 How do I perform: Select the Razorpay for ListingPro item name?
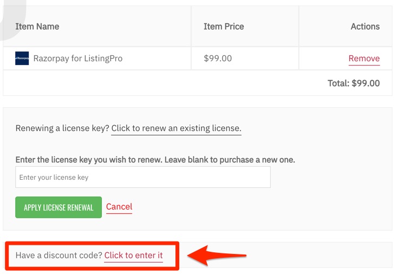78,58
